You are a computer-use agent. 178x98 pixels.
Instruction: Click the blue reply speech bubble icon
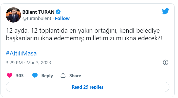pyautogui.click(x=35, y=75)
